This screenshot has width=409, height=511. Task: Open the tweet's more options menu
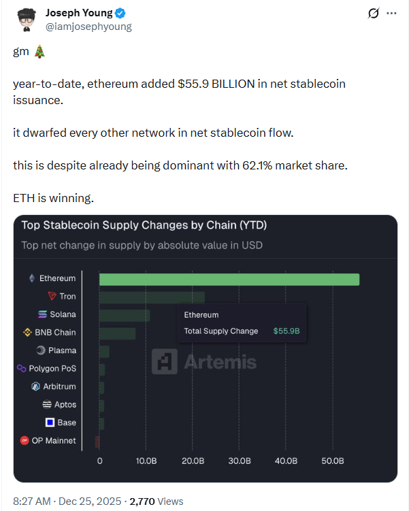391,13
